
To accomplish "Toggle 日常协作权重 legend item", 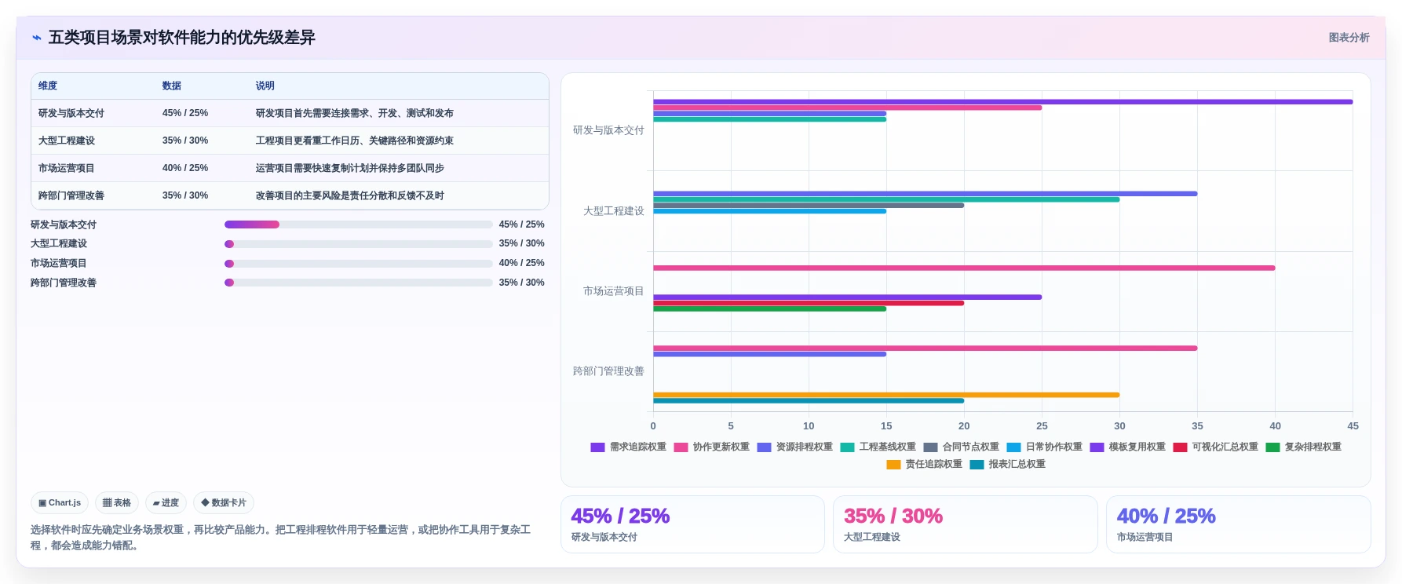I will click(x=1044, y=447).
